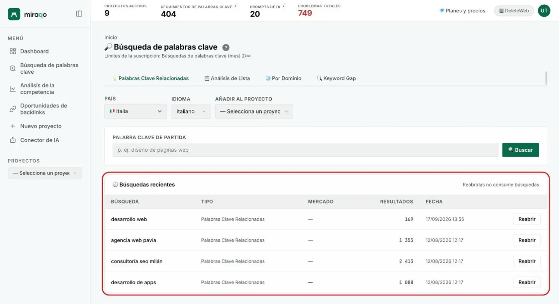Click the 404 keyword tracking count
559x304 pixels.
pos(168,14)
